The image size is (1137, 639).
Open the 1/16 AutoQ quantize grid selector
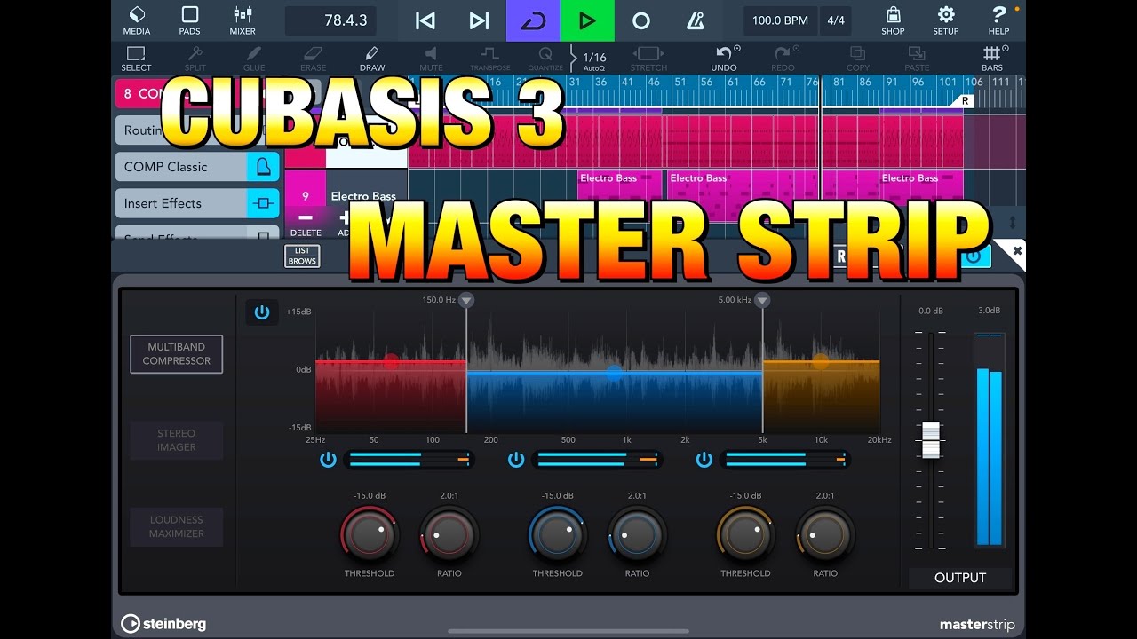tap(593, 60)
